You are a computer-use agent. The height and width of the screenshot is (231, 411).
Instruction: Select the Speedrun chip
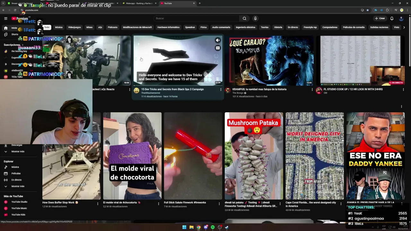point(190,27)
